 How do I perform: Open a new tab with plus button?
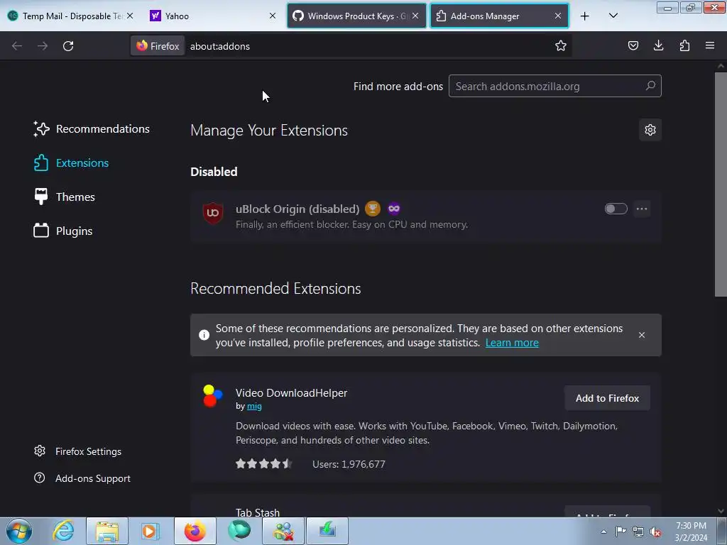[585, 16]
